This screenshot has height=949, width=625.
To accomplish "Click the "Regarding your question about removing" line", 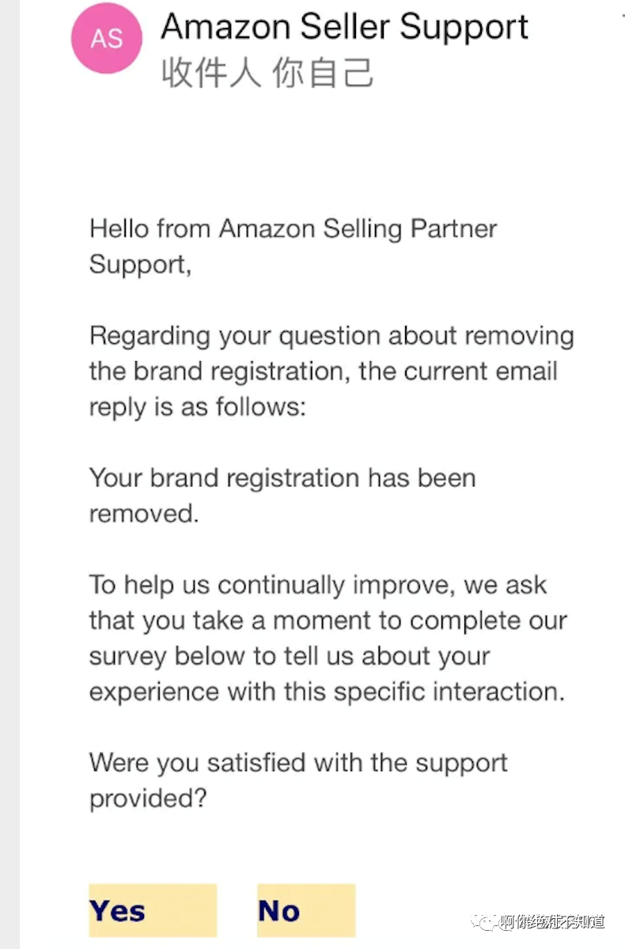I will [331, 335].
